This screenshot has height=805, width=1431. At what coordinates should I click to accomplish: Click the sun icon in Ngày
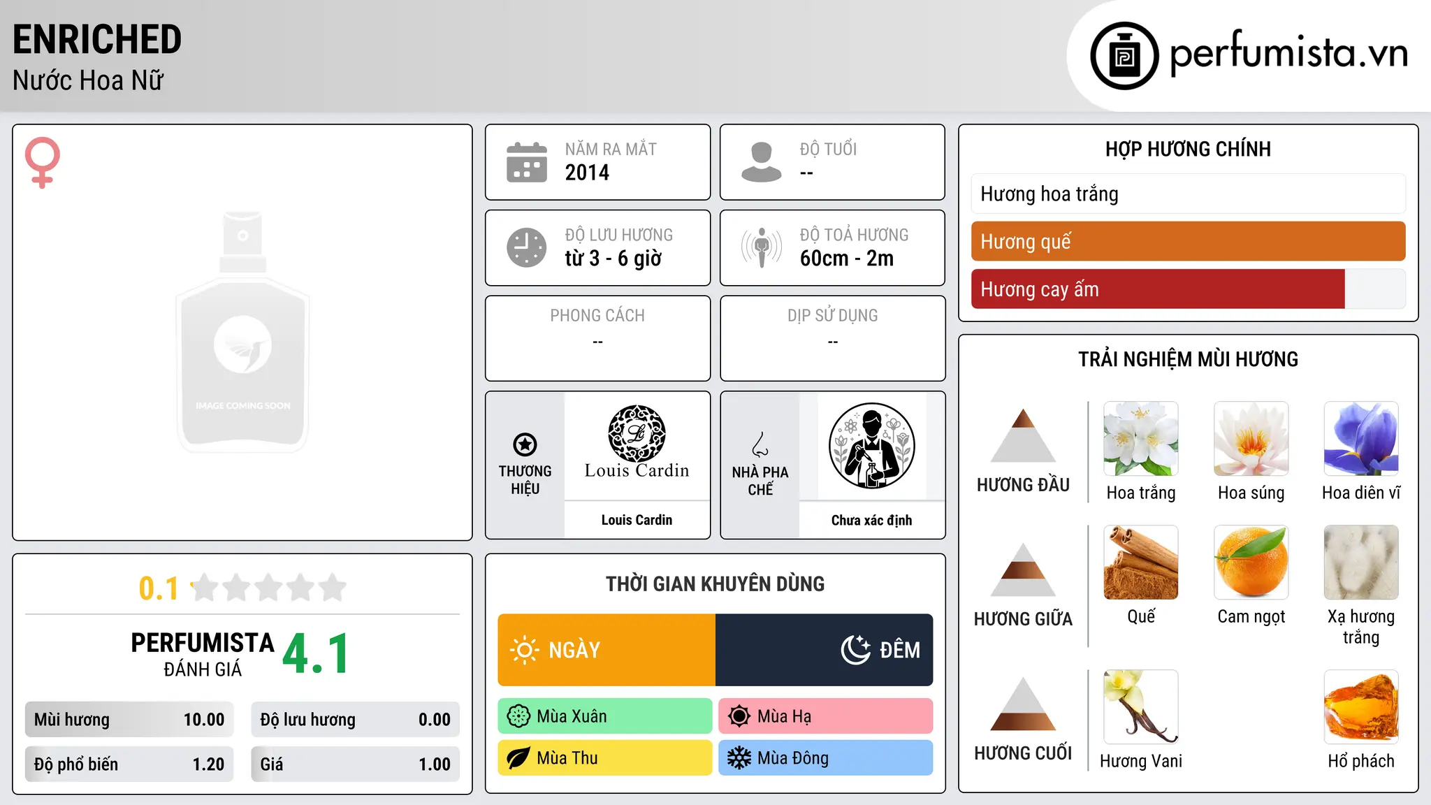click(525, 650)
